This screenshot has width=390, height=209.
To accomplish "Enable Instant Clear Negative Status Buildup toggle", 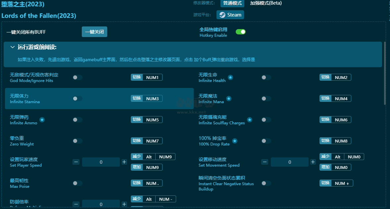I will click(266, 183).
